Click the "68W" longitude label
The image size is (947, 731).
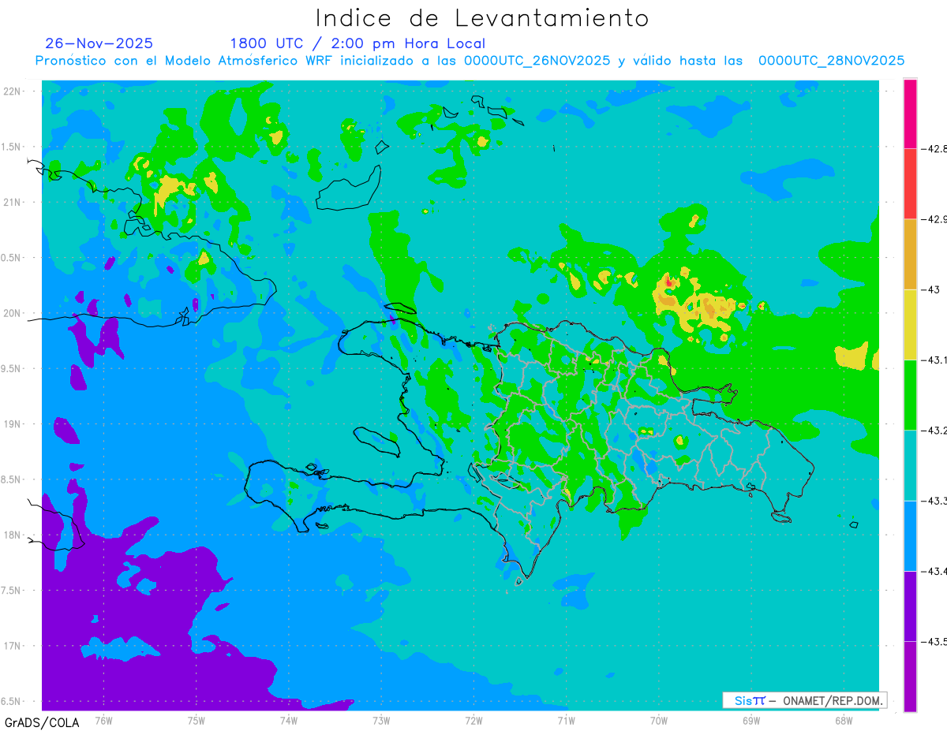pos(844,720)
